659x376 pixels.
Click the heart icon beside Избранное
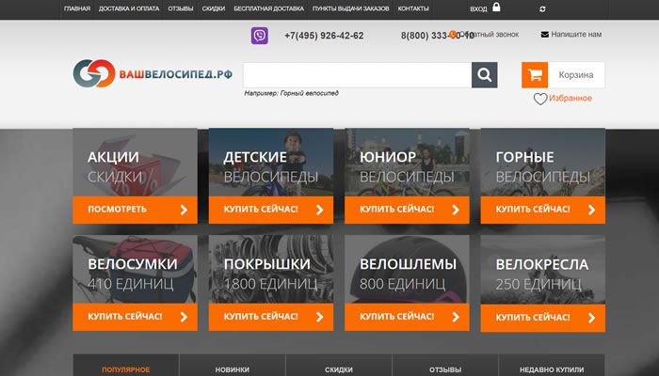pyautogui.click(x=540, y=99)
